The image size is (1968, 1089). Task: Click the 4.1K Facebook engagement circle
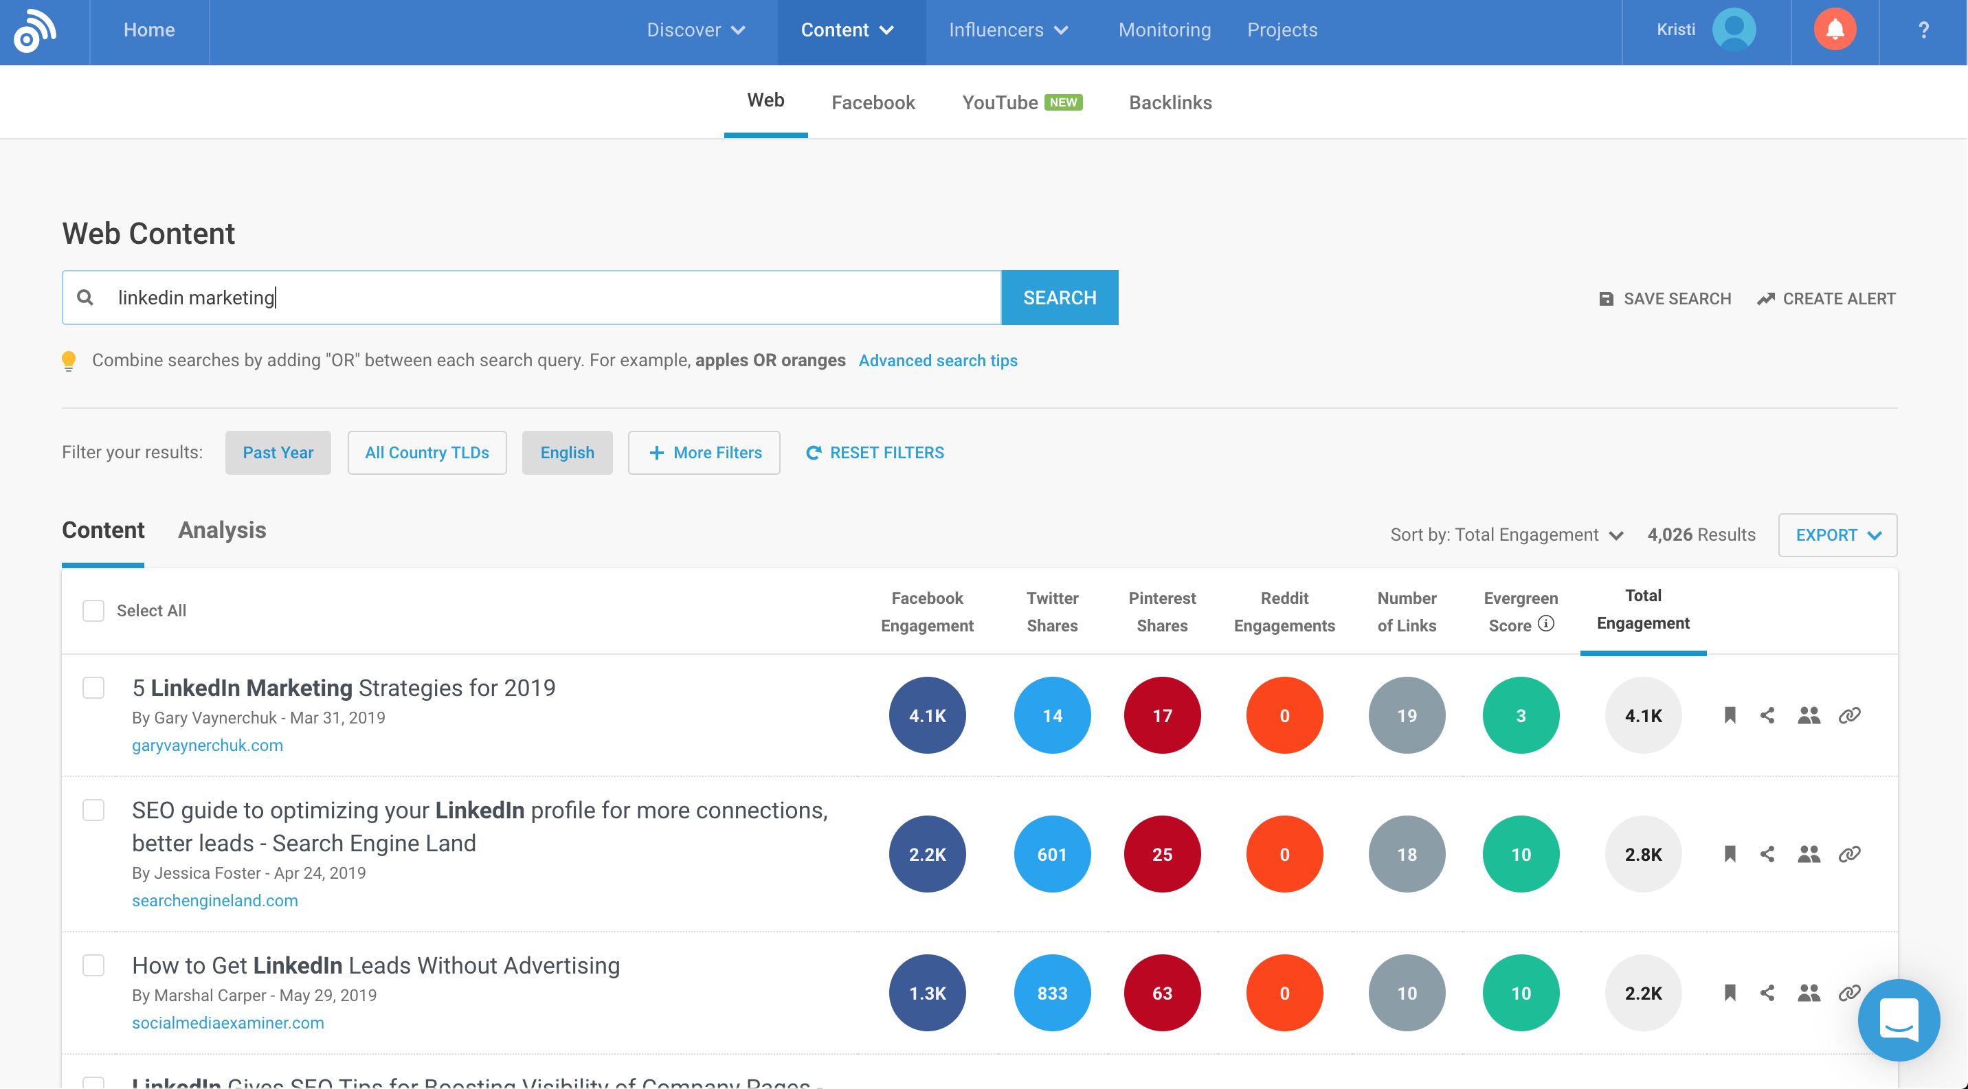927,715
